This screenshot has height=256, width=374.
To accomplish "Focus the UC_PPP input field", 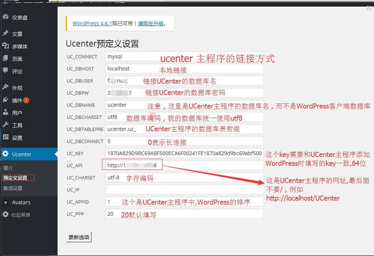I will click(184, 214).
